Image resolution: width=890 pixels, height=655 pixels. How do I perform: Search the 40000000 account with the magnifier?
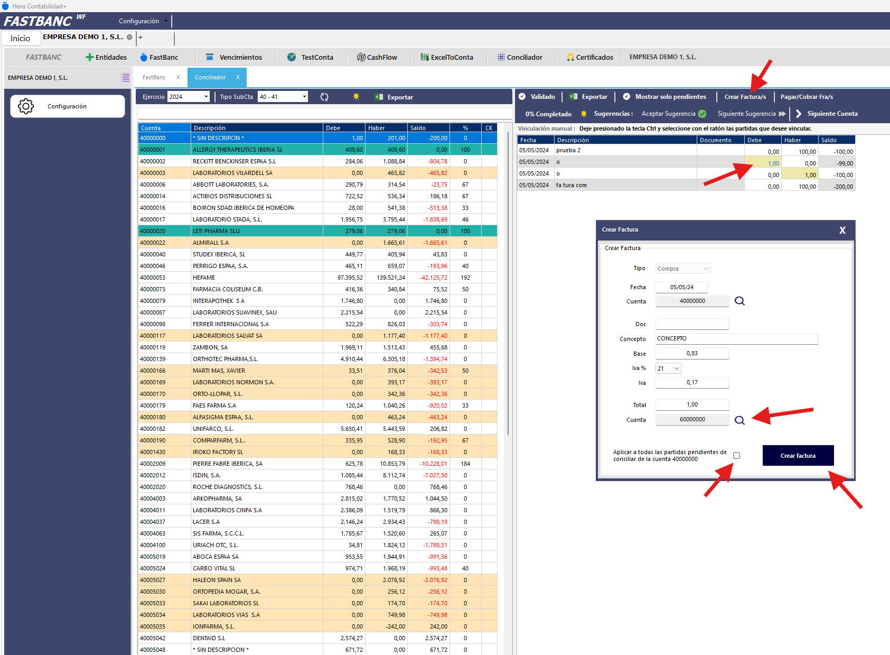click(739, 301)
